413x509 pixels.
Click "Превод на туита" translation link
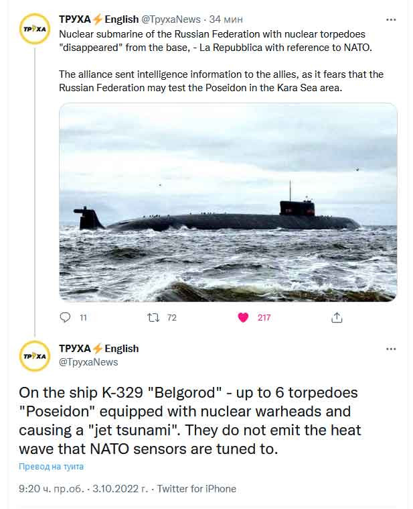tap(51, 467)
